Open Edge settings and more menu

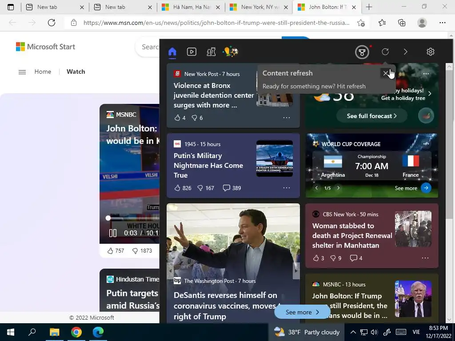pyautogui.click(x=442, y=23)
